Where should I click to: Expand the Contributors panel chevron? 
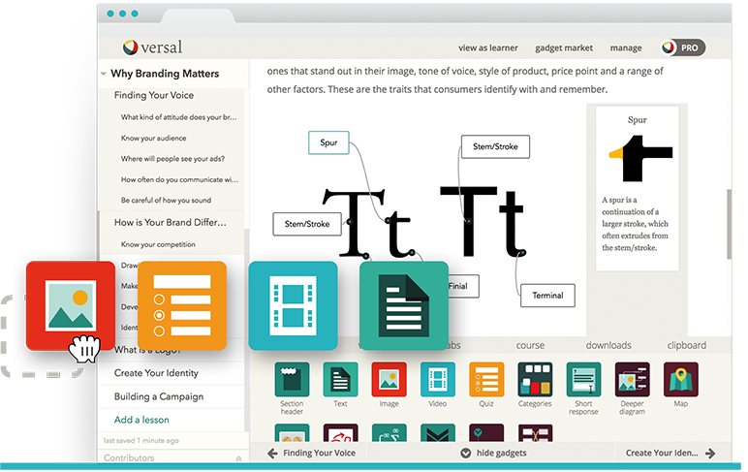click(238, 458)
